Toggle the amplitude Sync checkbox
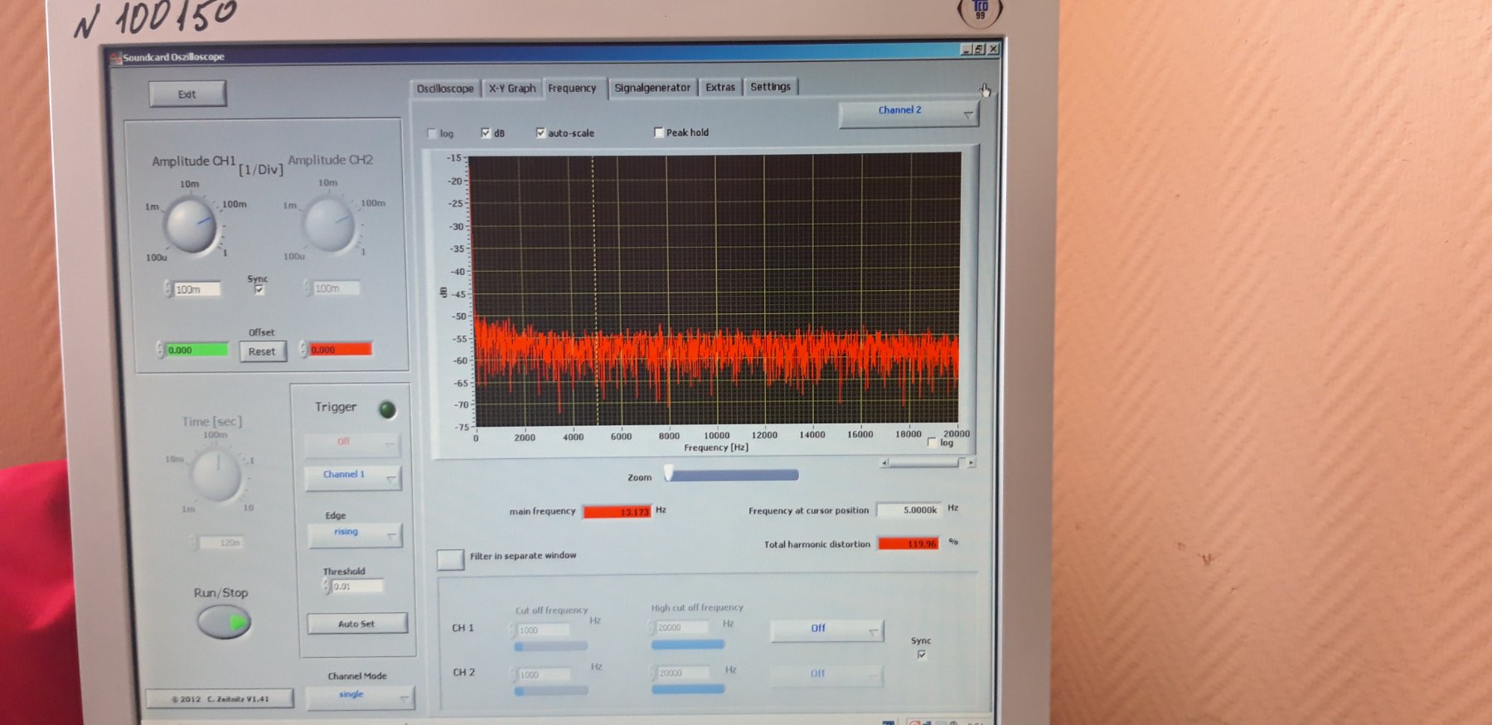The height and width of the screenshot is (725, 1492). 259,290
